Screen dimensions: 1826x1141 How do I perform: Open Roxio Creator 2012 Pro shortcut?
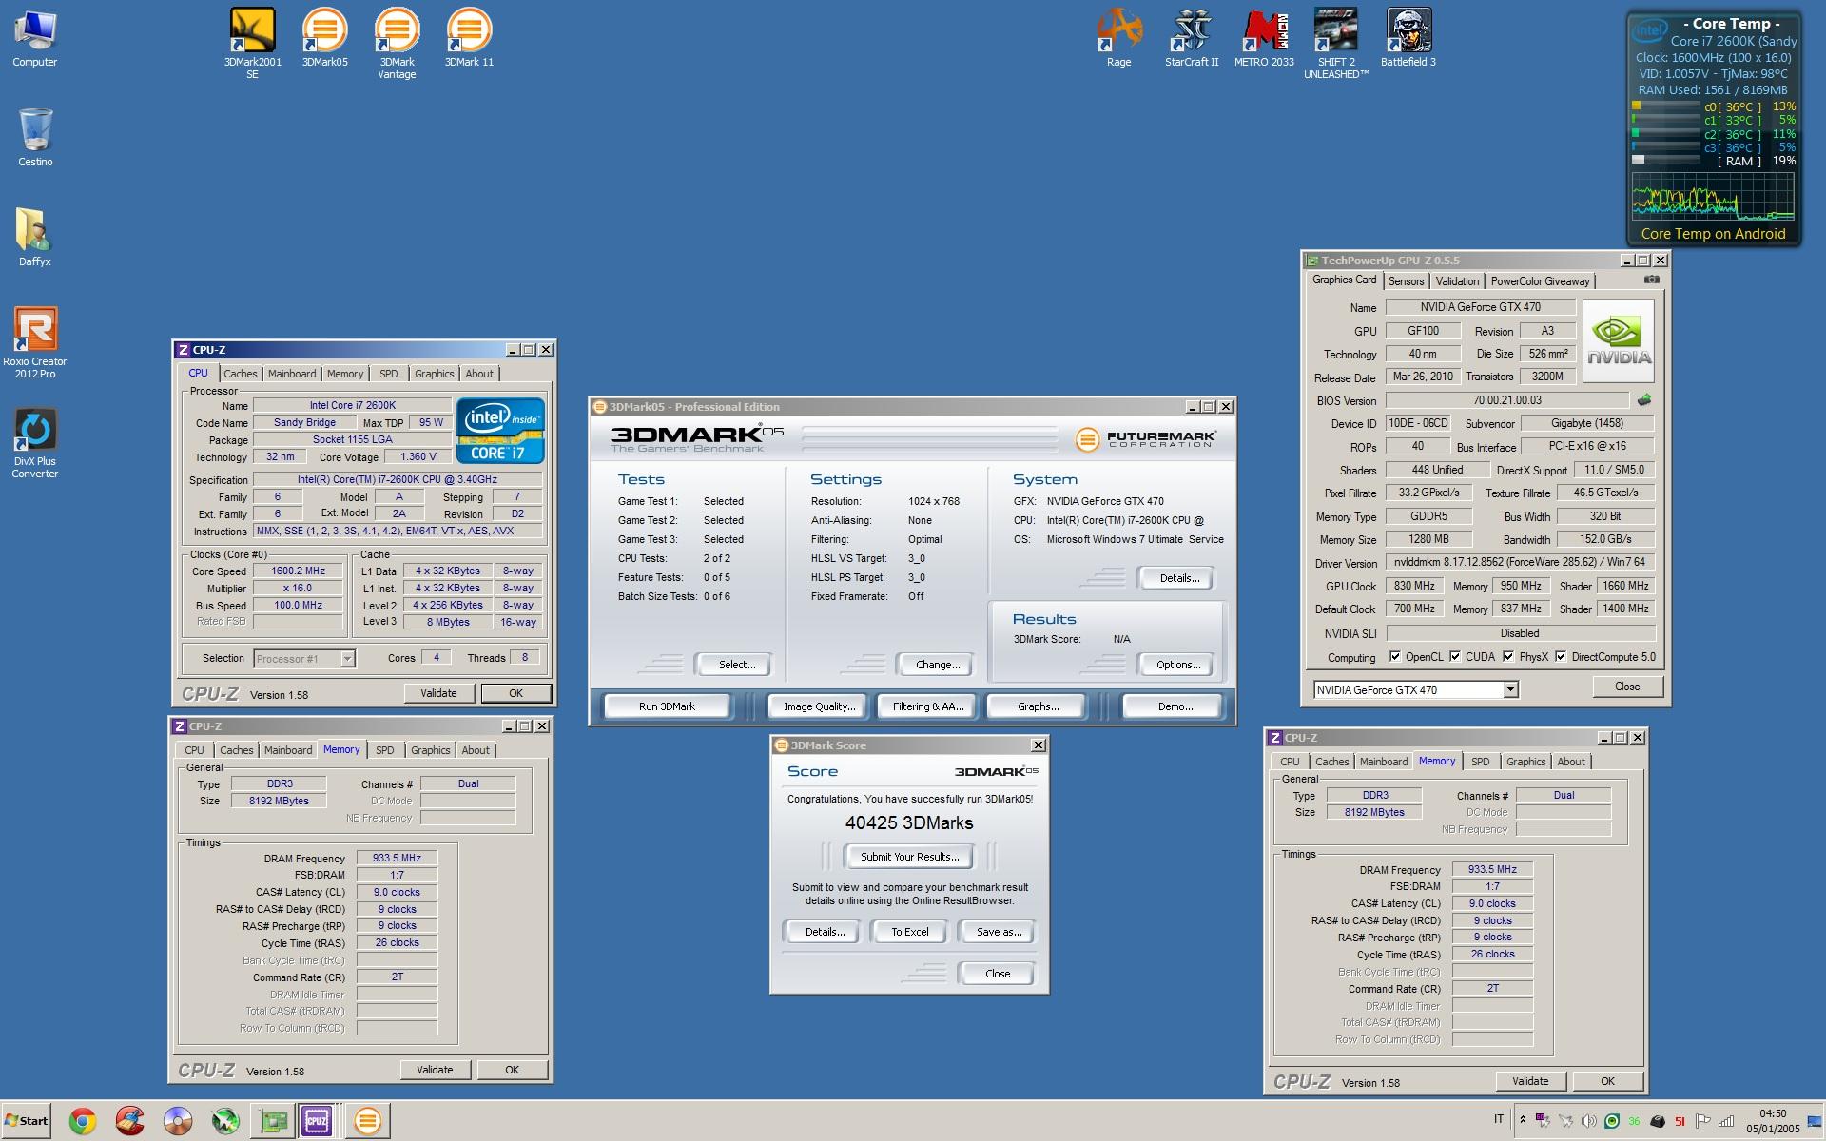pos(35,342)
